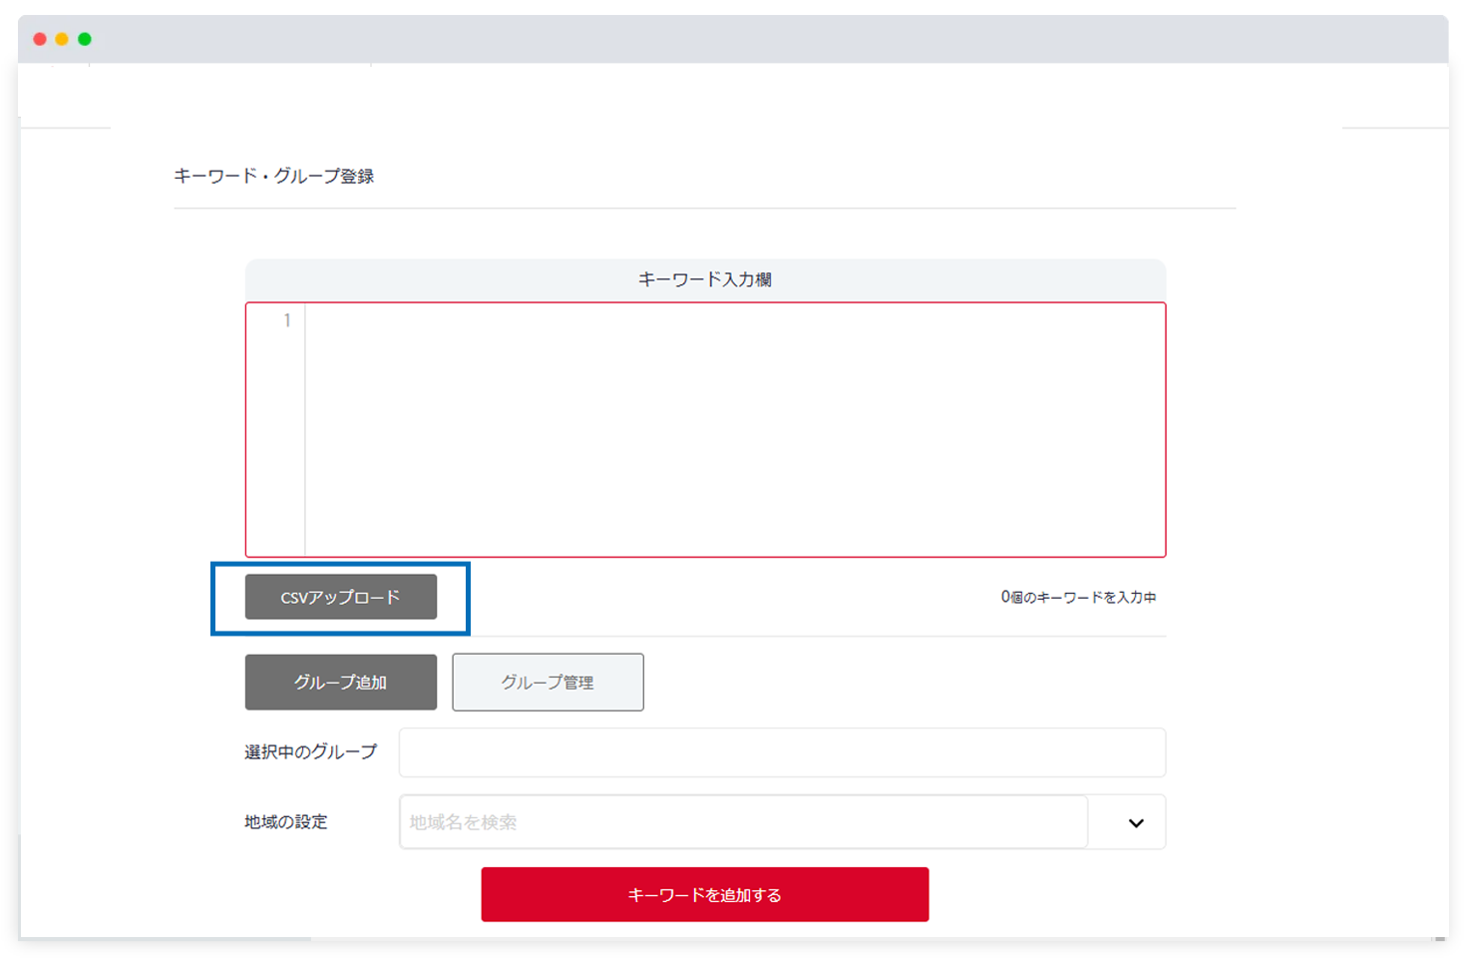This screenshot has width=1466, height=958.
Task: Click the キーワード入力欄 header bar
Action: 704,278
